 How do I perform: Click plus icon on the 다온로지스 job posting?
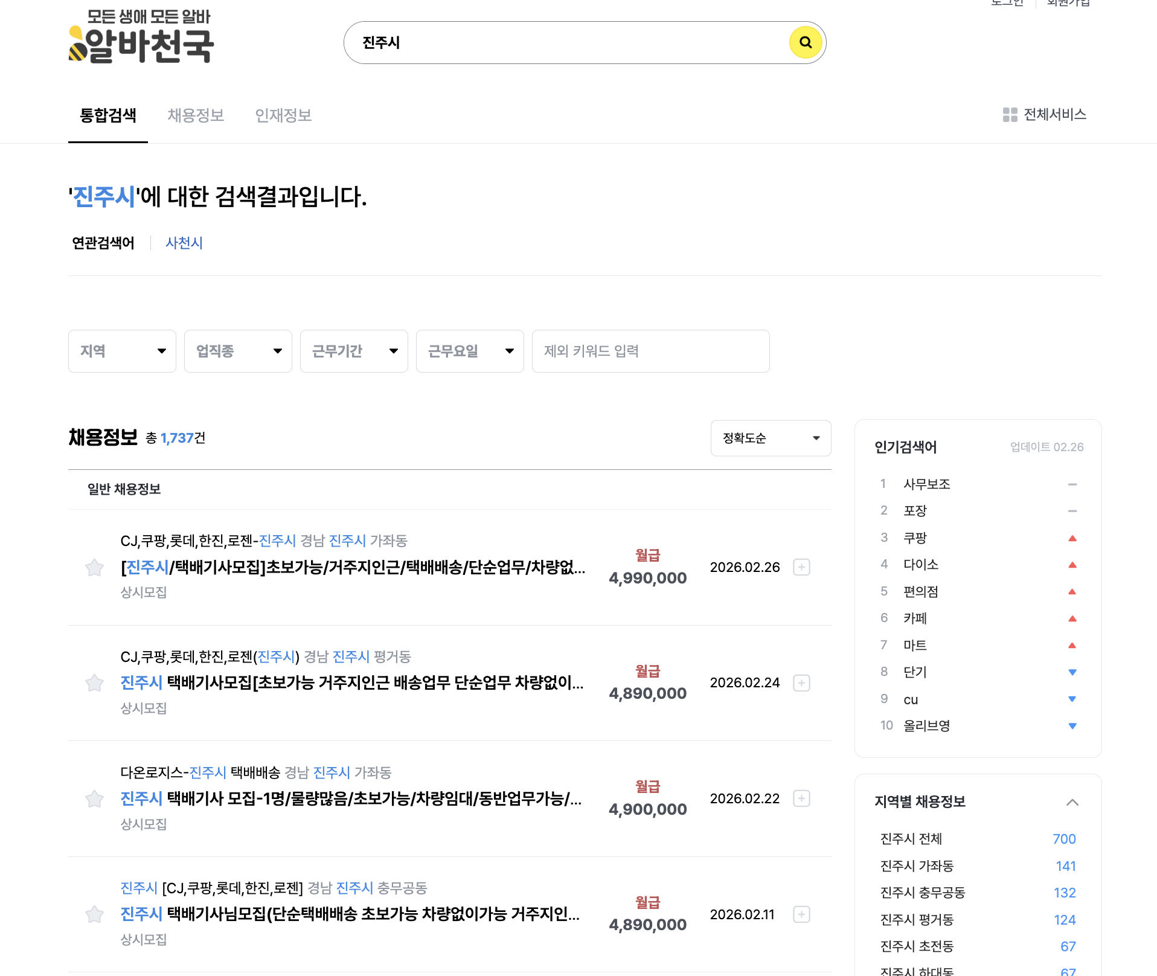(801, 798)
